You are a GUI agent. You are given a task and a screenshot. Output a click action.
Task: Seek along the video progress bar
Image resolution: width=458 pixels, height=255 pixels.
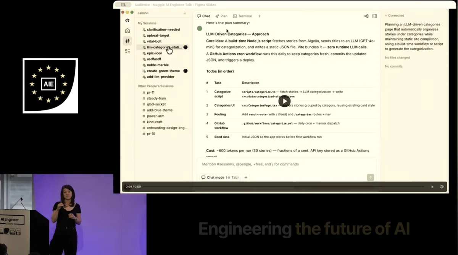click(x=284, y=187)
